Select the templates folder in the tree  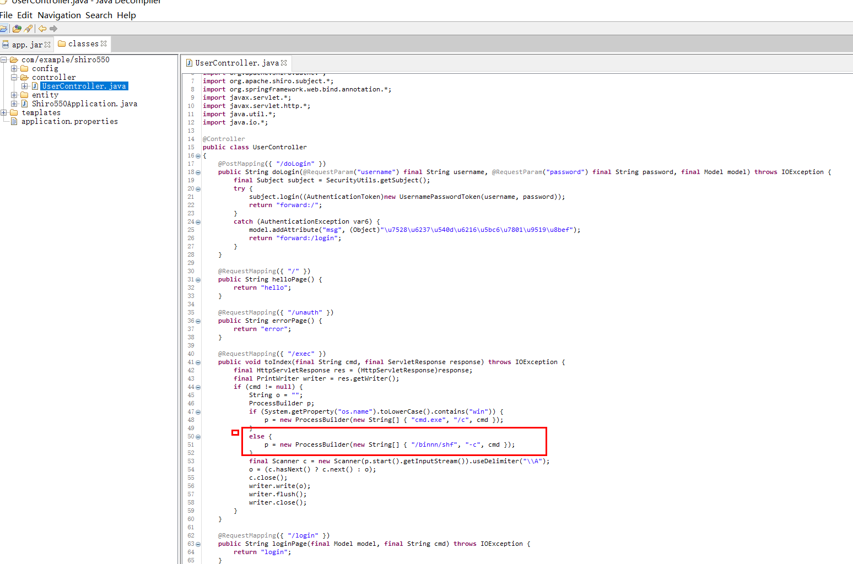41,112
